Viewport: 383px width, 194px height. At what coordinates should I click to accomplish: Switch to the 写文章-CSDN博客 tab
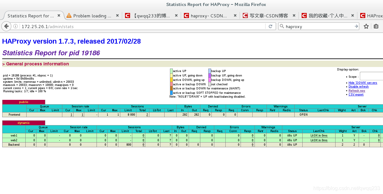pyautogui.click(x=269, y=16)
